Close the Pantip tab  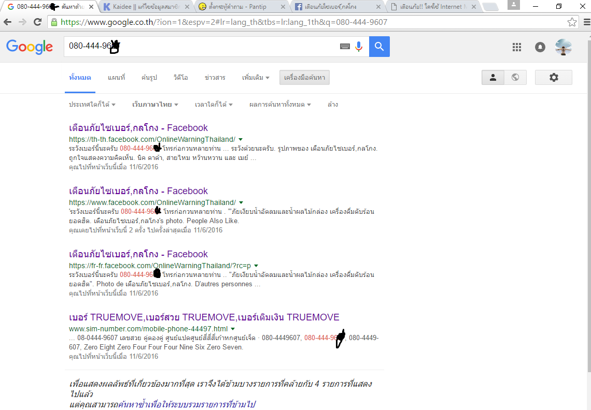pos(283,7)
